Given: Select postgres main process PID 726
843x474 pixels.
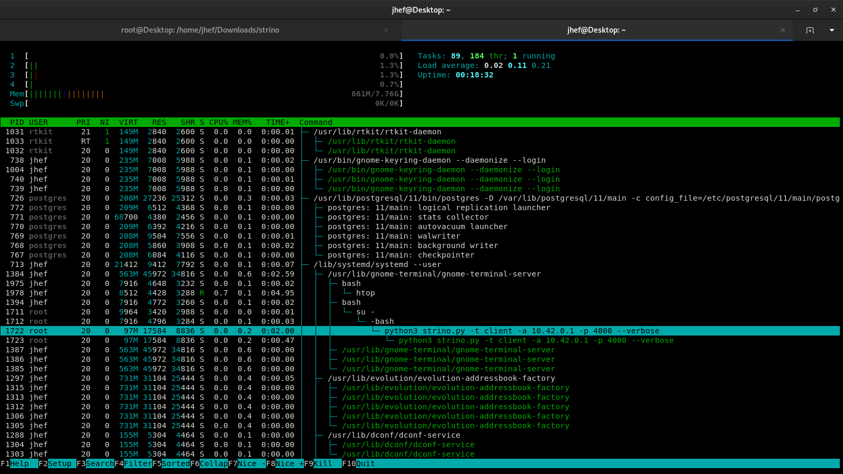Looking at the screenshot, I should pos(420,198).
